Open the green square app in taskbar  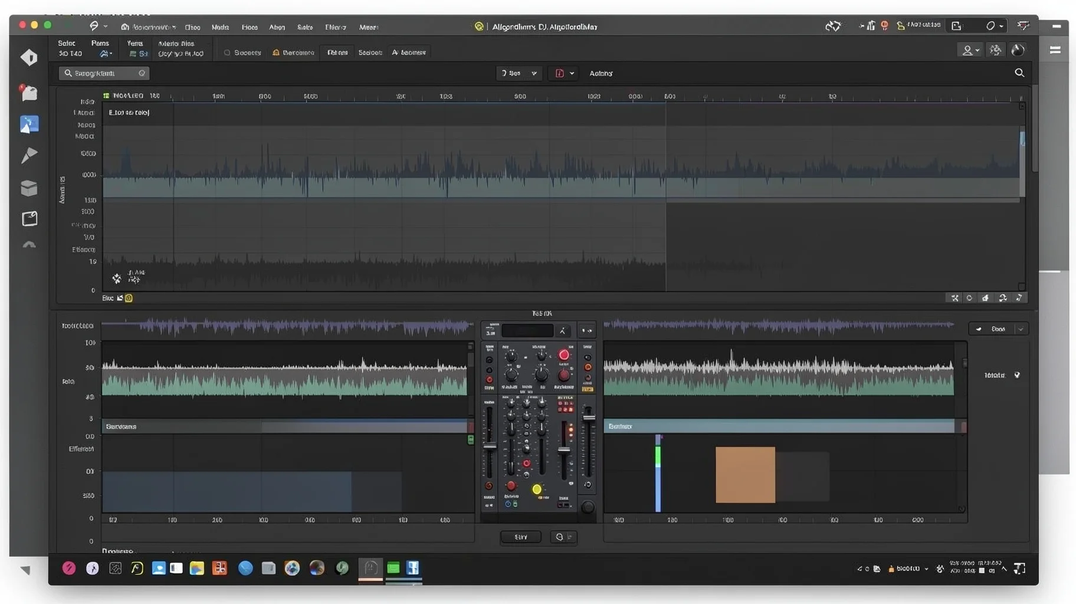point(393,568)
